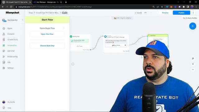This screenshot has height=112, width=199.
Task: Click the Manychat logo
Action: pos(12,13)
